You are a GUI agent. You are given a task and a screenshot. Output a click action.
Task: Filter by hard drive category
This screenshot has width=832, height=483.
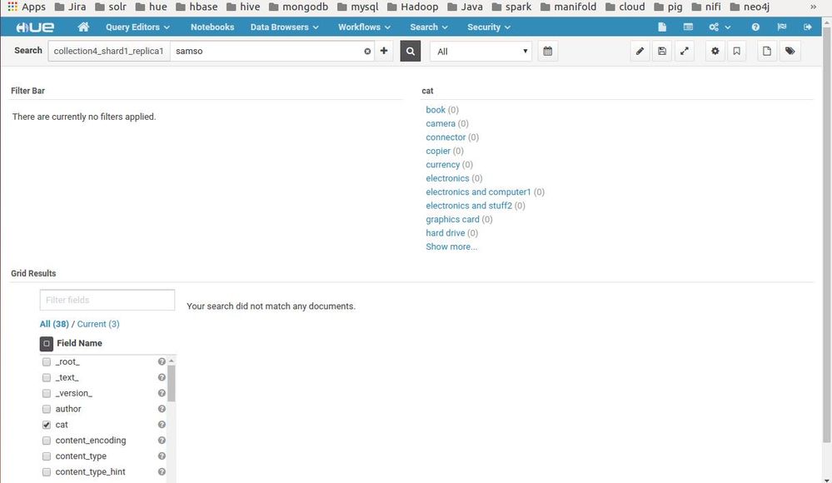point(446,233)
